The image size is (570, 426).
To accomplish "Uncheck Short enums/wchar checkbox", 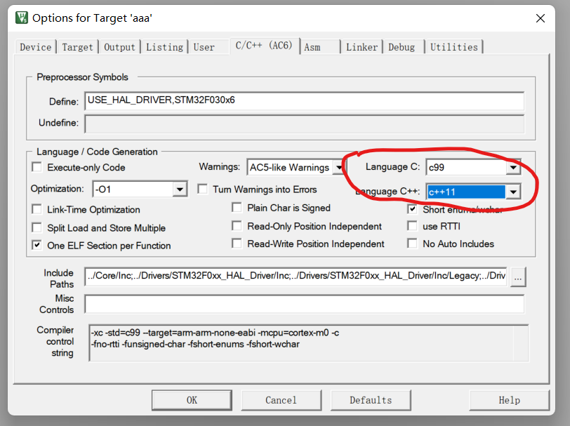I will click(412, 209).
